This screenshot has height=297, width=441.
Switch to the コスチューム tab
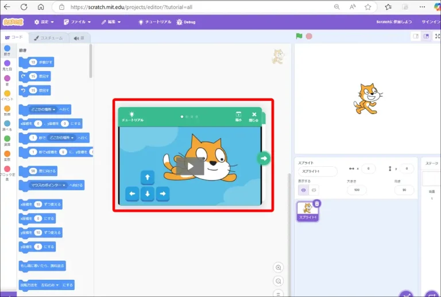coord(48,38)
